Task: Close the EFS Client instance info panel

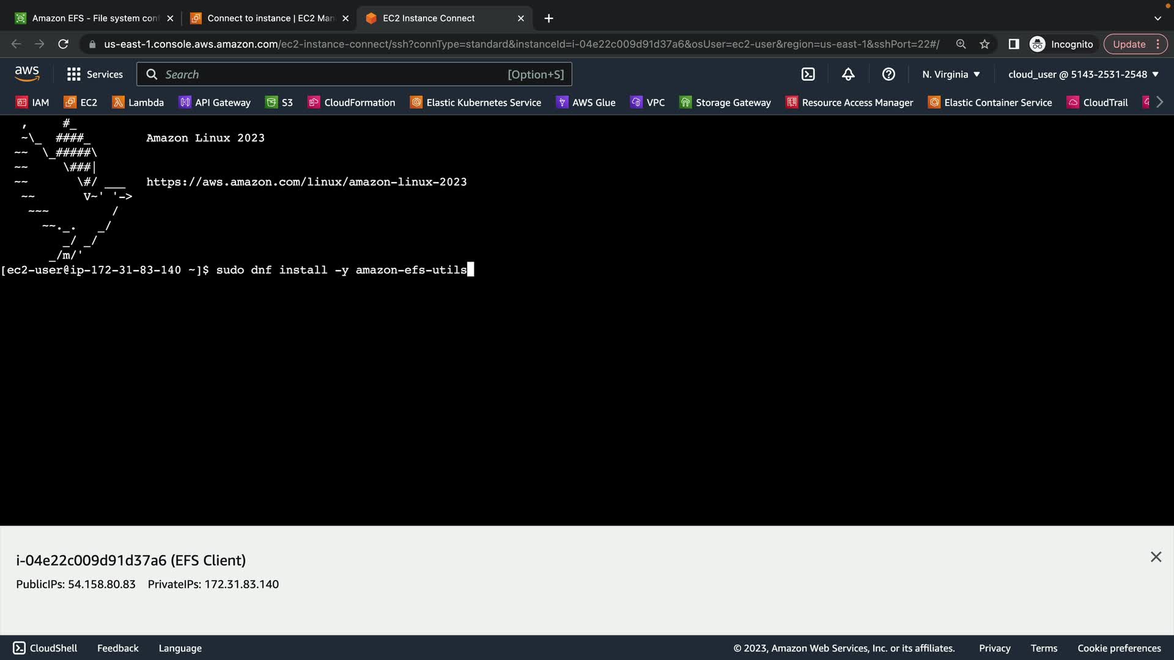Action: 1156,557
